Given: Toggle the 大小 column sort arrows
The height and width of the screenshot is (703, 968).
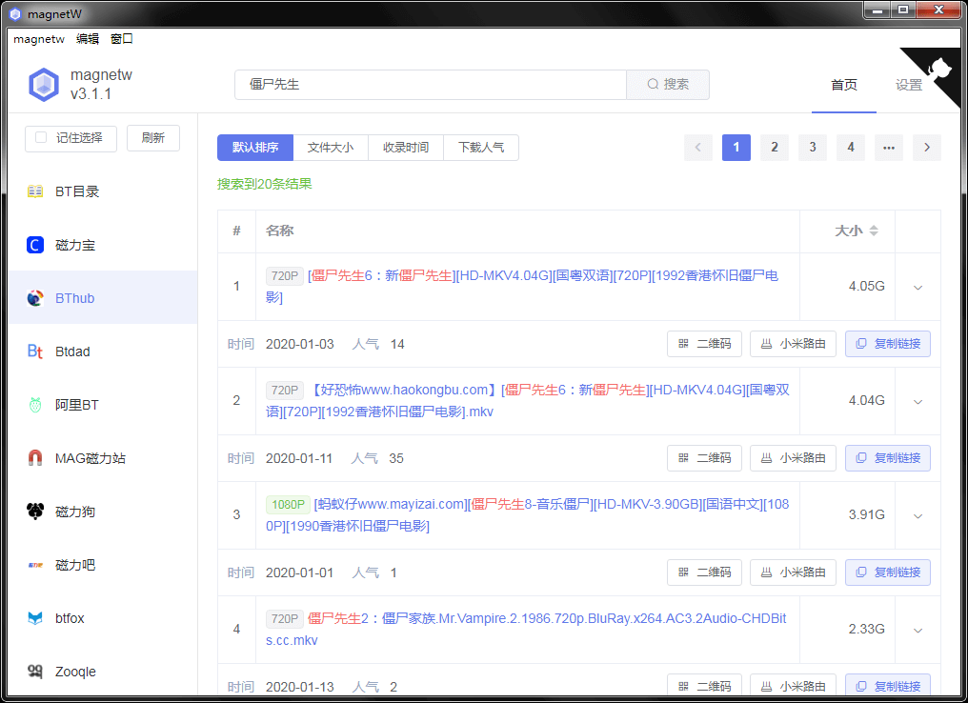Looking at the screenshot, I should click(874, 231).
